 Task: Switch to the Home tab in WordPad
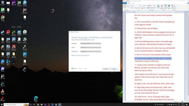[x=129, y=3]
